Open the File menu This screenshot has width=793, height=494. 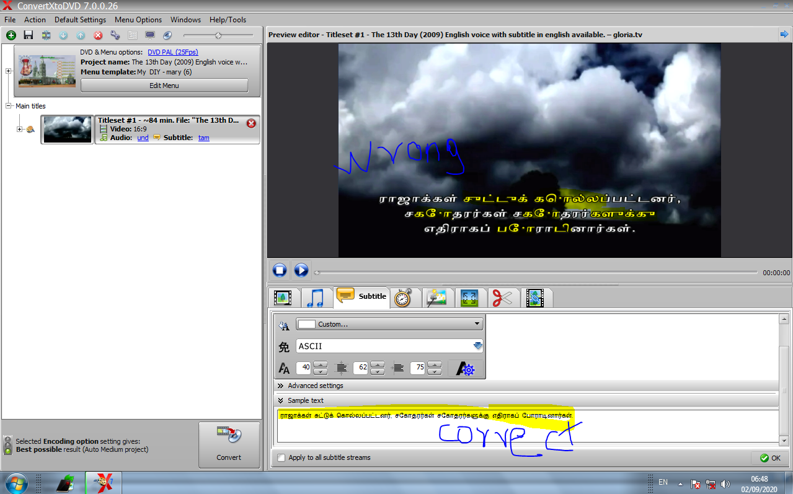10,20
